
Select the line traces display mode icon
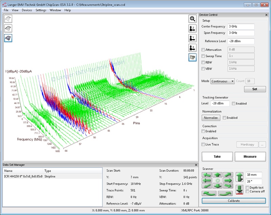pos(8,19)
